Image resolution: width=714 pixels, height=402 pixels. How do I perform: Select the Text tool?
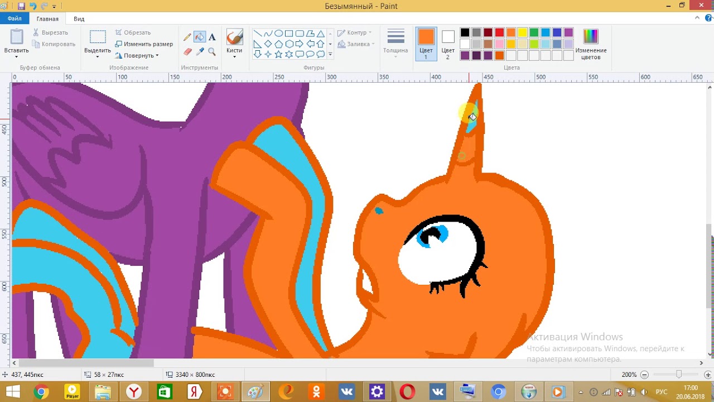coord(212,37)
